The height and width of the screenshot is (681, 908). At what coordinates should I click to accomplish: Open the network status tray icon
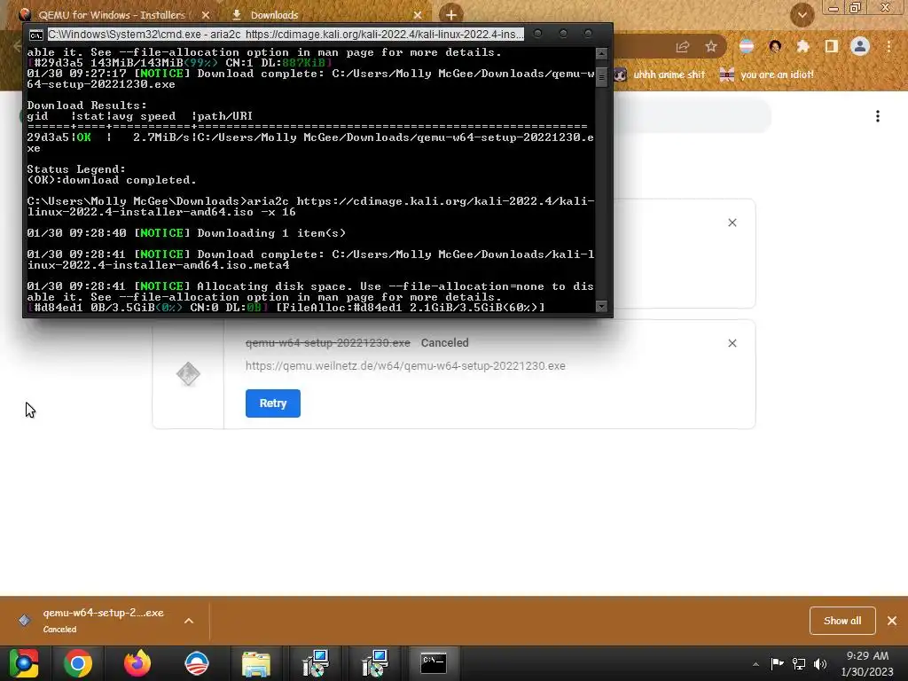coord(799,663)
